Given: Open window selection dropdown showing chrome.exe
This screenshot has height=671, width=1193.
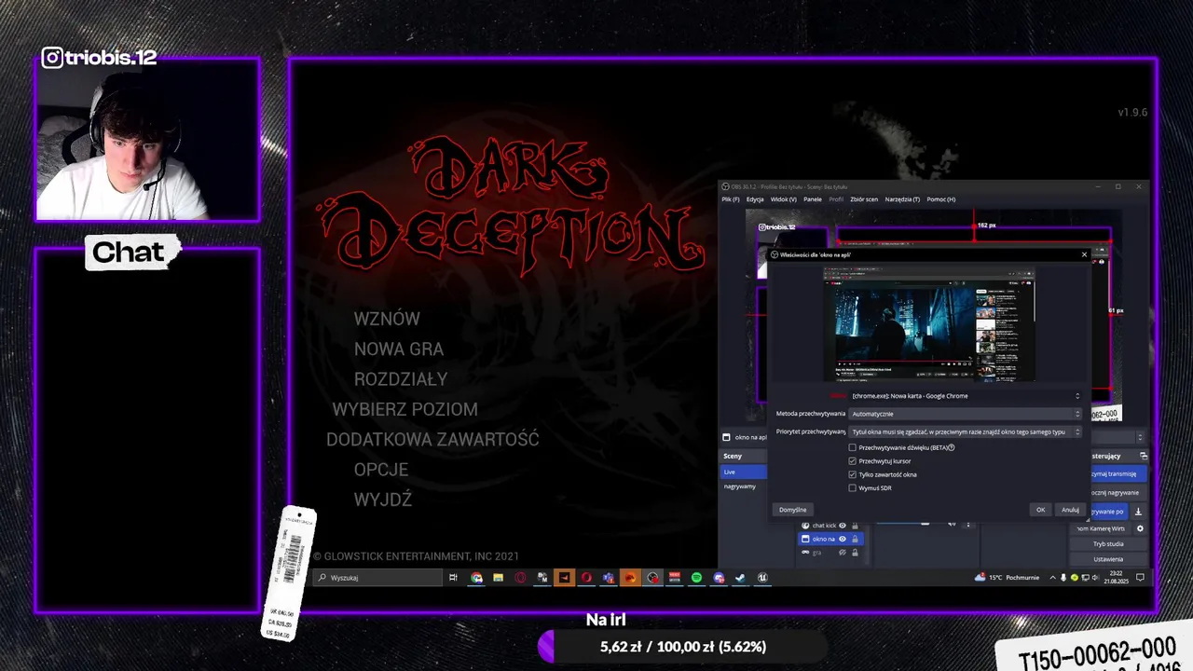Looking at the screenshot, I should pos(965,396).
